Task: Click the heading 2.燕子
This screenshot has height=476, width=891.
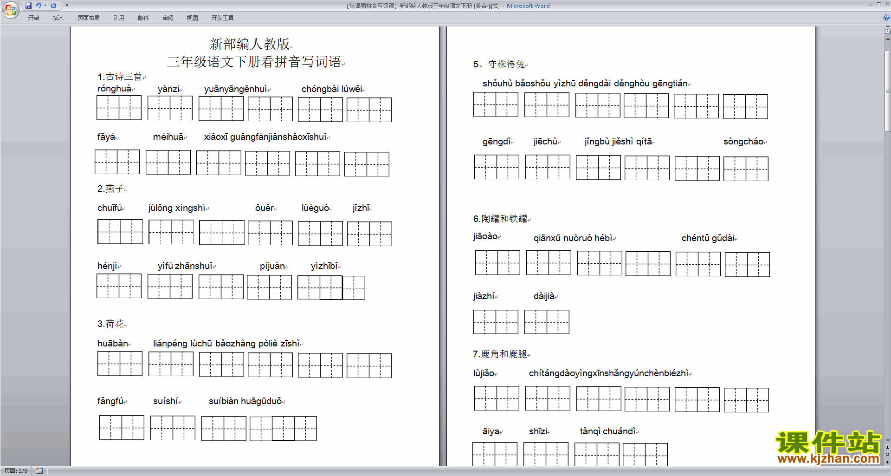Action: [x=110, y=189]
